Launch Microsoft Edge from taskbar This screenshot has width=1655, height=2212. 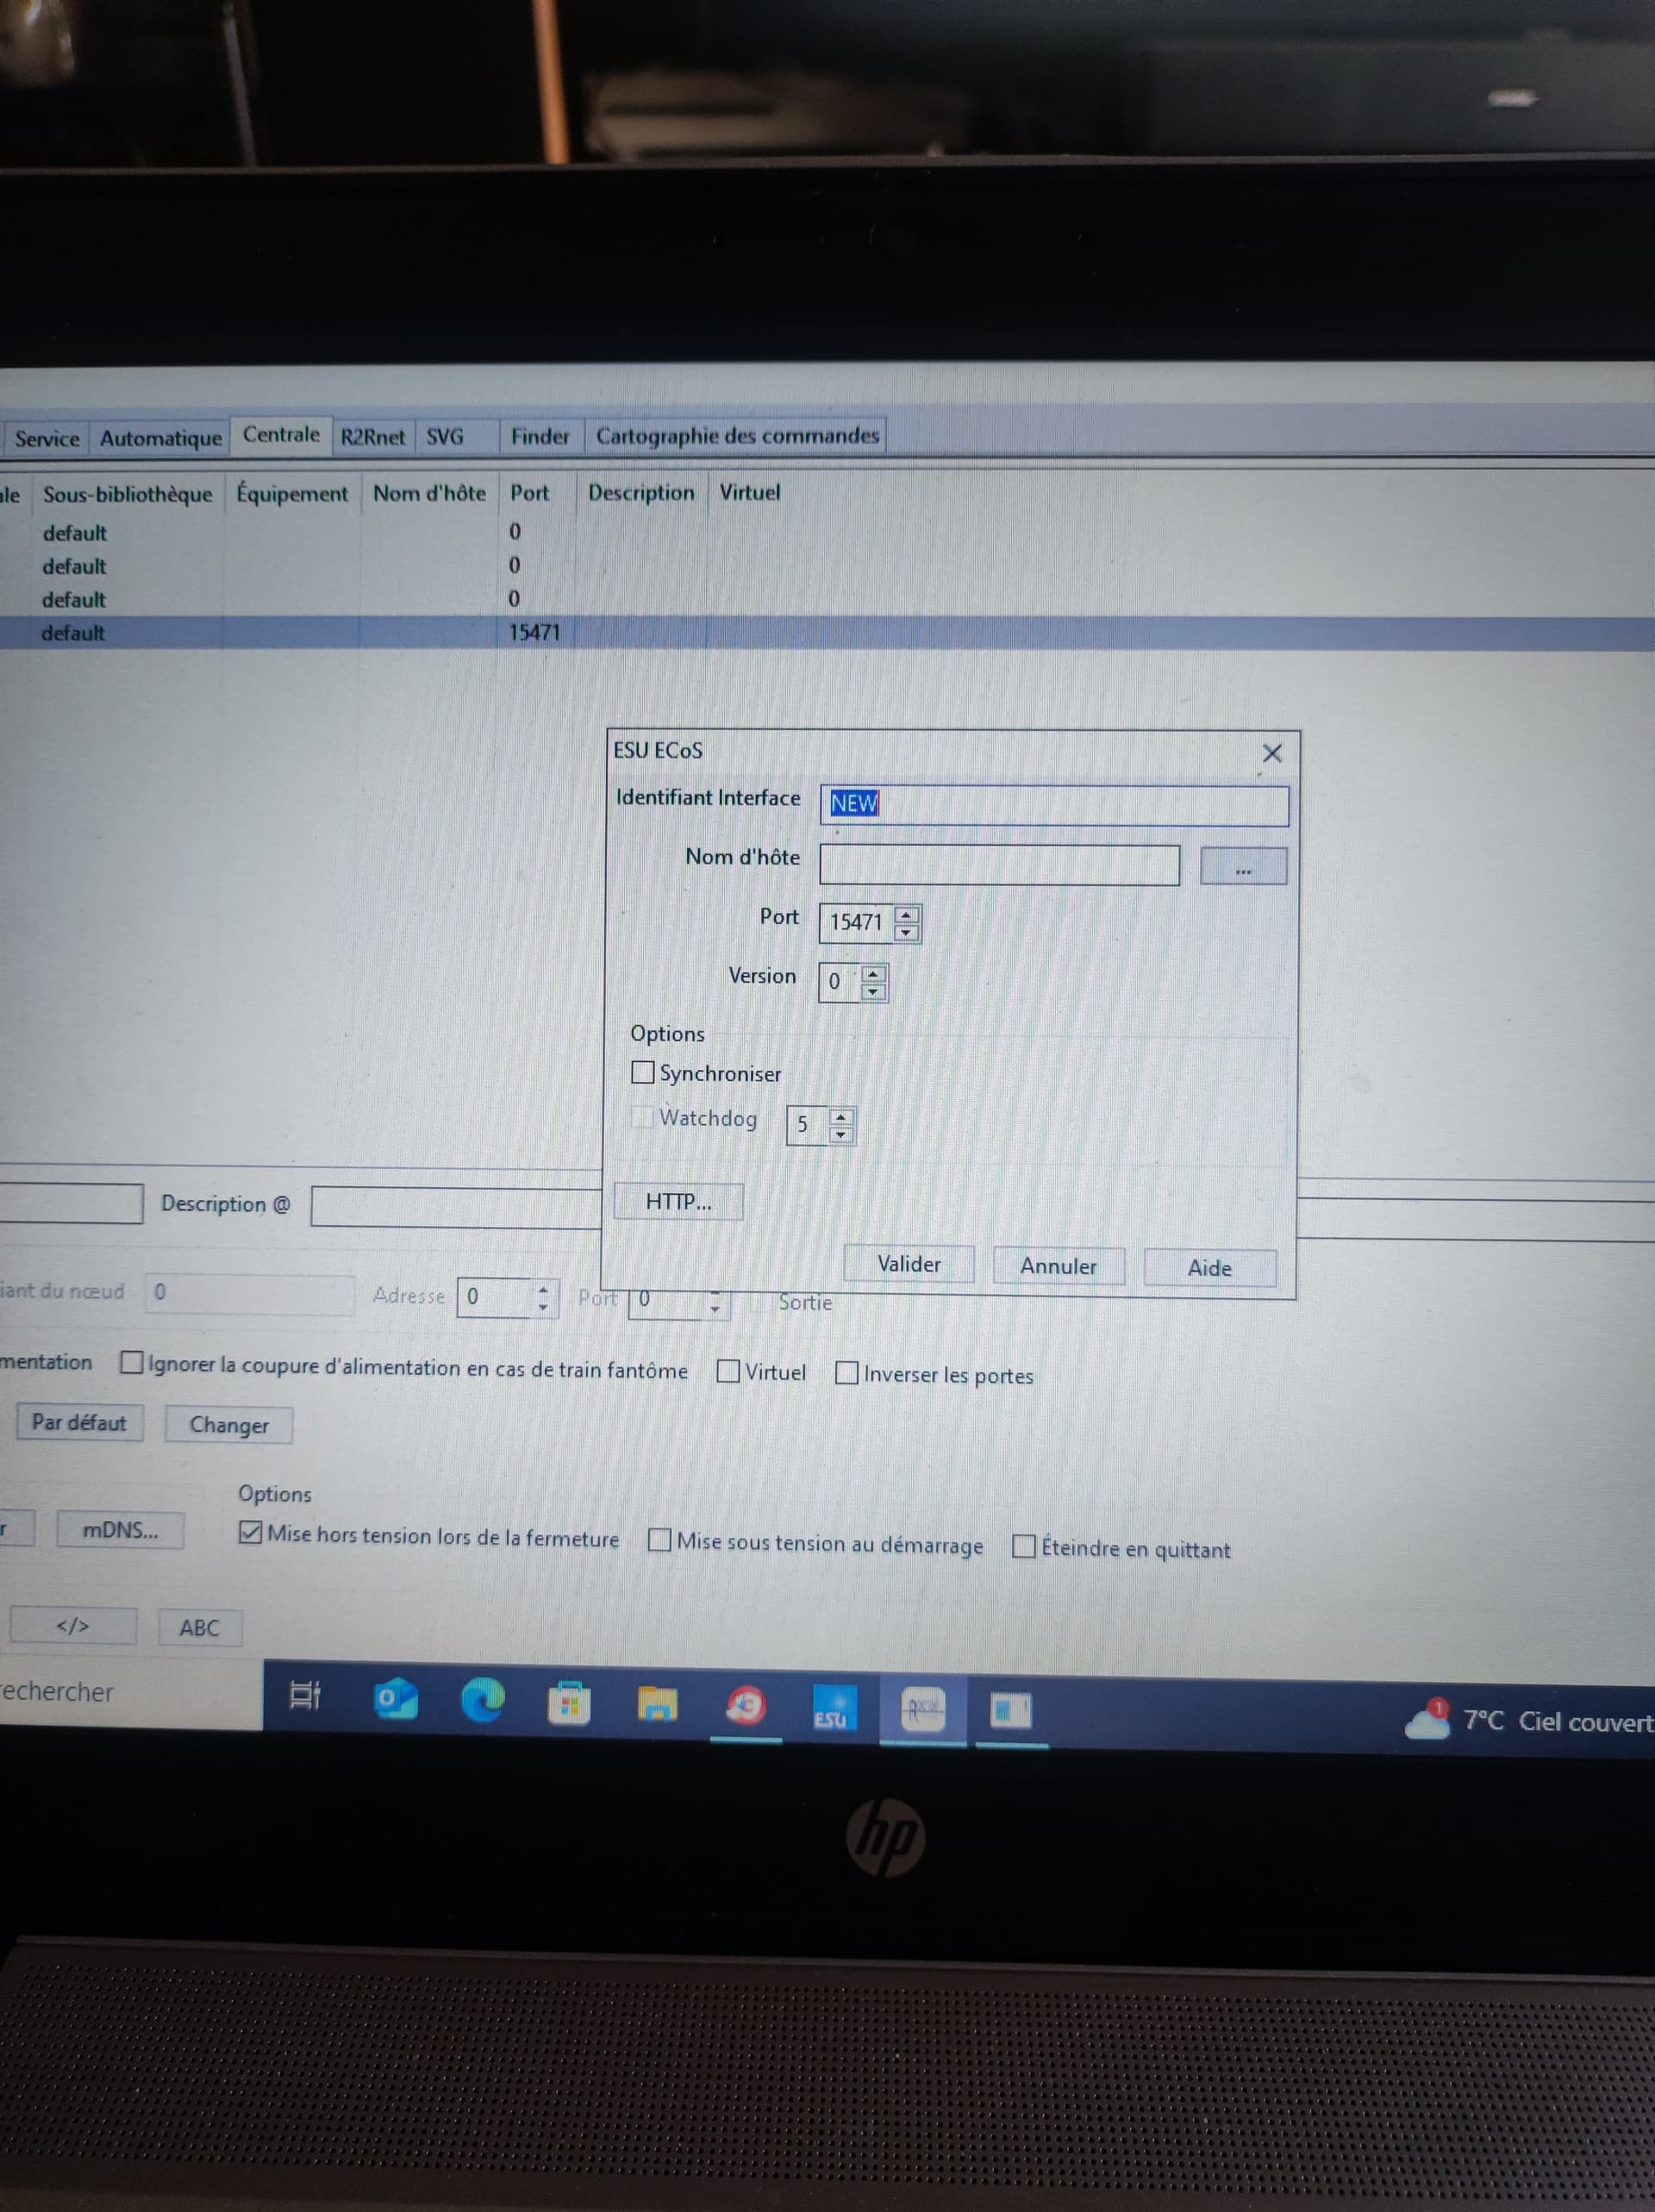[482, 1700]
